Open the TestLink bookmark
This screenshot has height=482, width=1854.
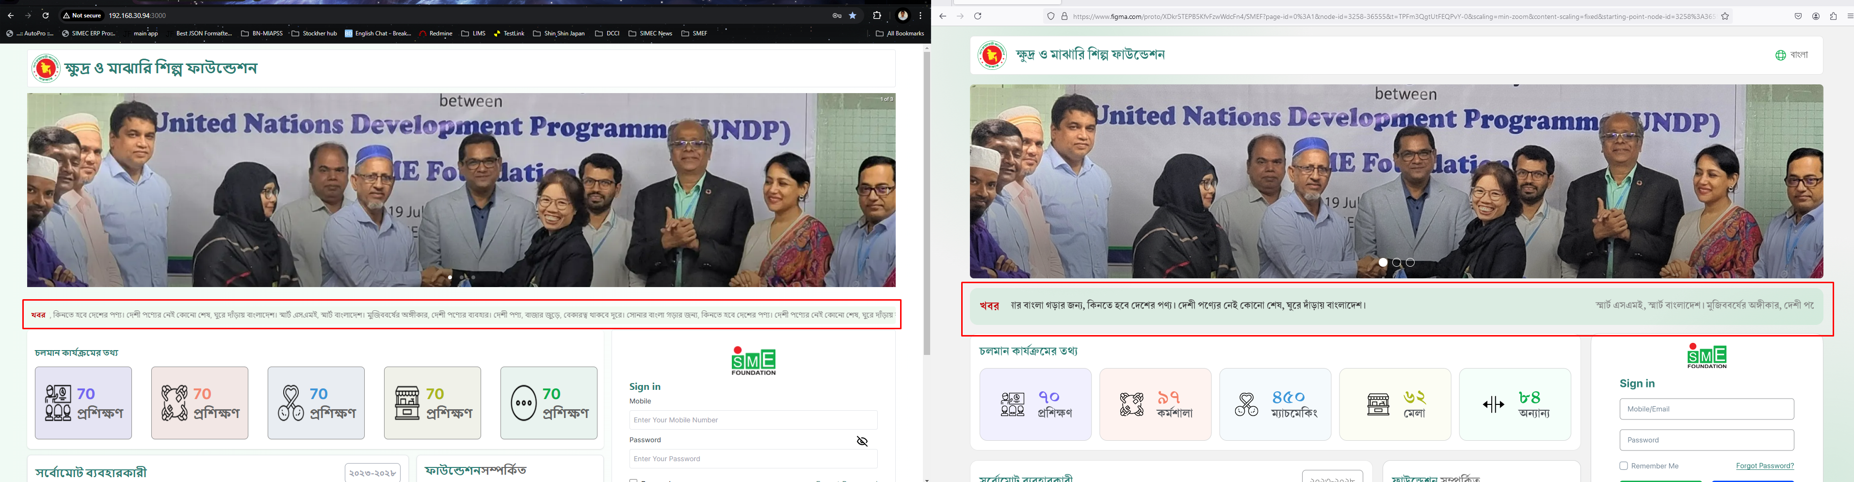pos(509,33)
